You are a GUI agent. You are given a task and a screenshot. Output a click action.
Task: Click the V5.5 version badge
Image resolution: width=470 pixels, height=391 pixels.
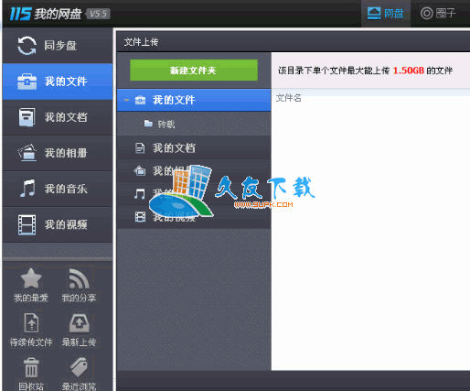click(98, 14)
